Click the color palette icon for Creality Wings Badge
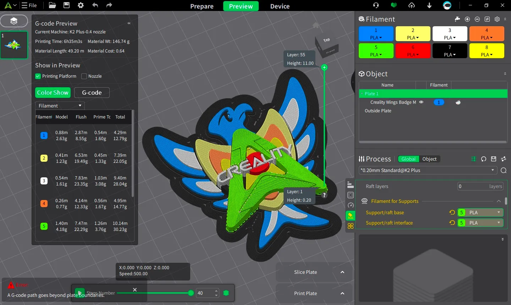511x305 pixels. [458, 102]
